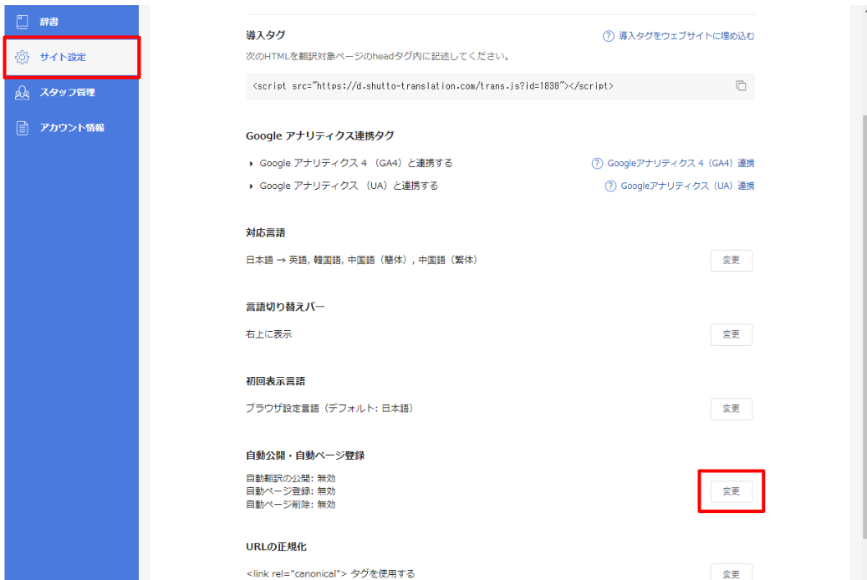Click the page vertical scrollbar
The width and height of the screenshot is (867, 580).
tap(864, 326)
